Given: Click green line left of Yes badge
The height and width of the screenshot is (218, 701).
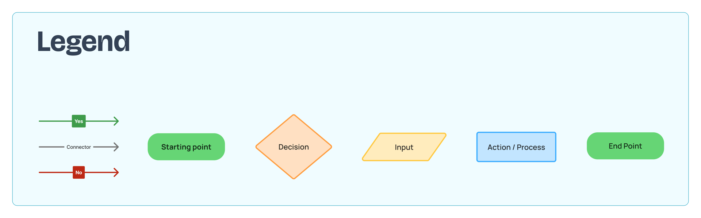Looking at the screenshot, I should [55, 121].
